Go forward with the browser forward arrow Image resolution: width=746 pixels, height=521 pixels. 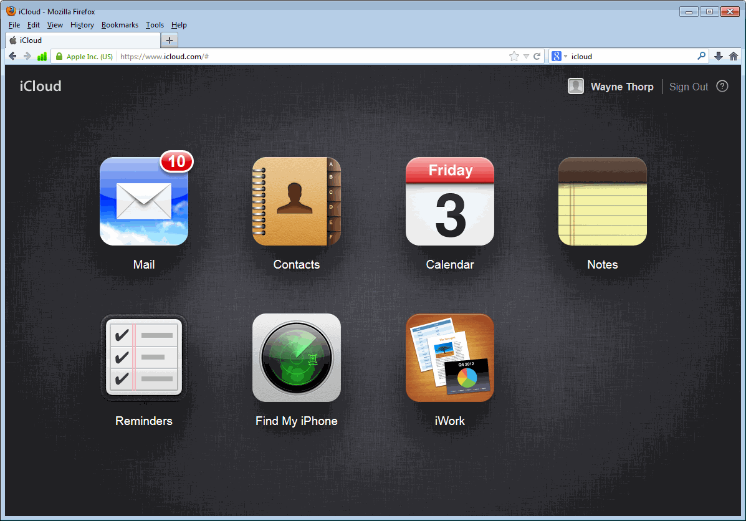point(27,56)
